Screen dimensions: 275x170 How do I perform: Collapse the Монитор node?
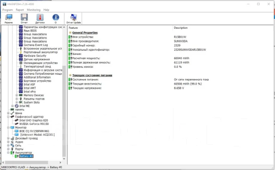coord(8,127)
